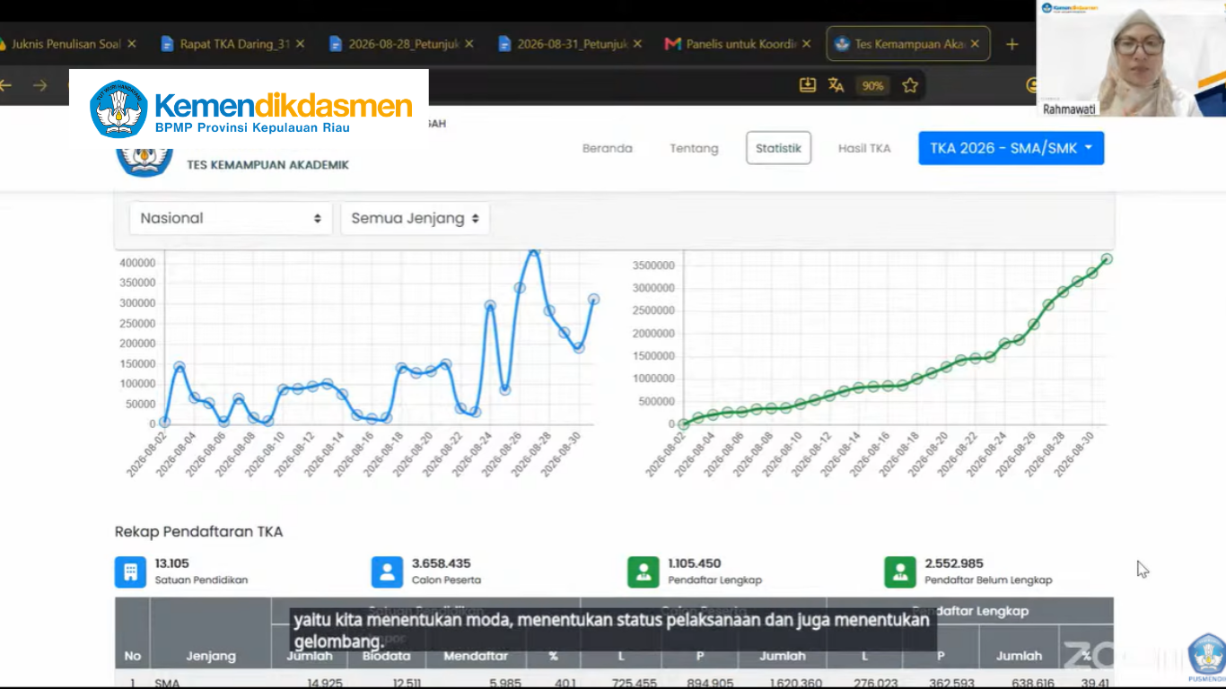
Task: Close the Tes Kemampuan Akademik tab
Action: [975, 43]
